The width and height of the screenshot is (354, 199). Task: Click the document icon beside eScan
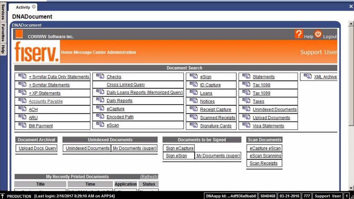100,125
